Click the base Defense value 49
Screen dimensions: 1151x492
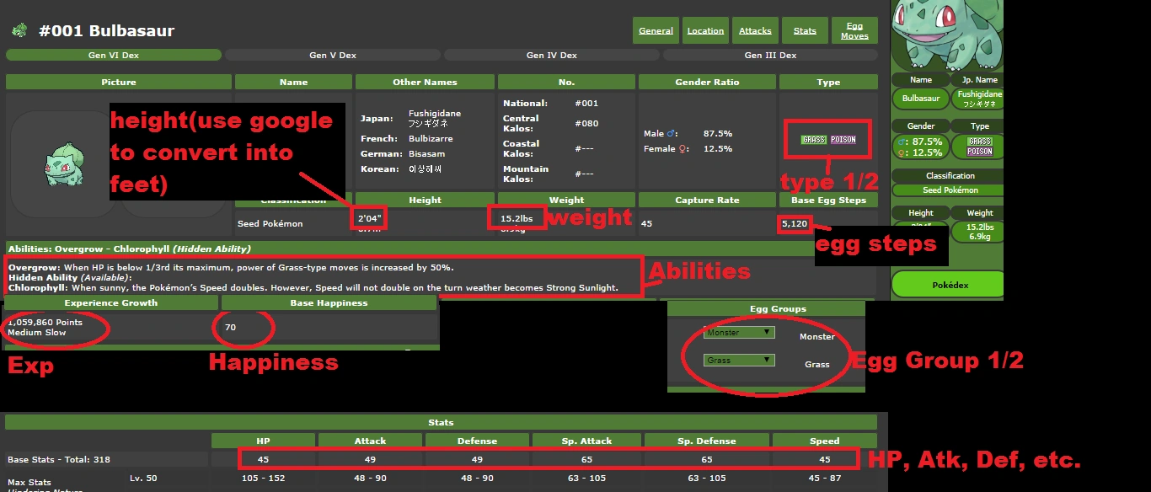[477, 459]
